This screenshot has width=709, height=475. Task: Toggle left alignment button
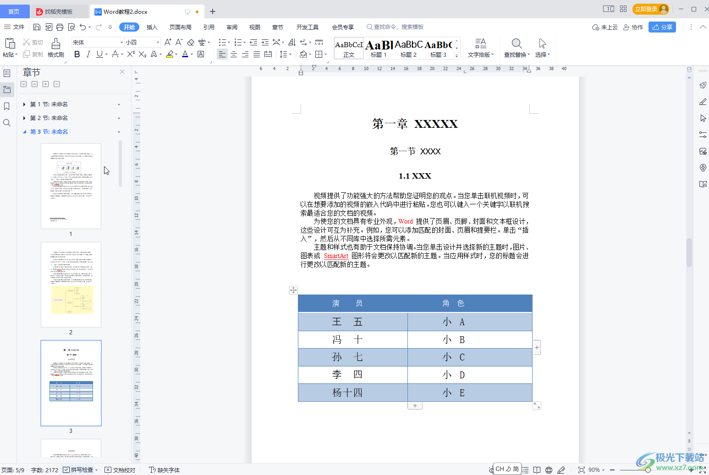tap(222, 54)
